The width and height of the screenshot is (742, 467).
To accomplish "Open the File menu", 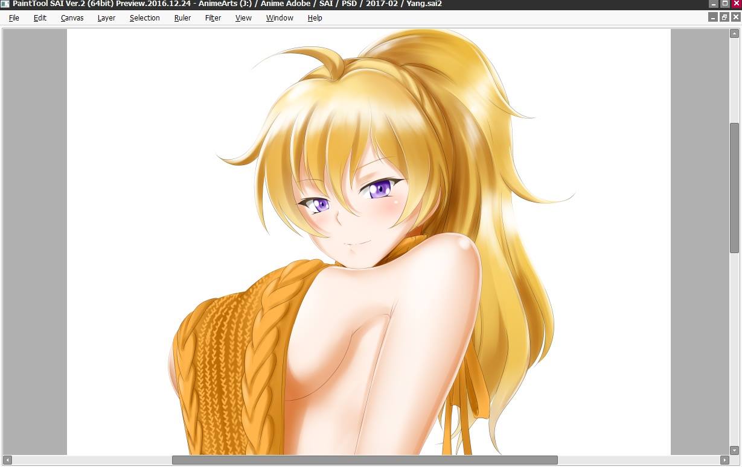I will coord(14,18).
